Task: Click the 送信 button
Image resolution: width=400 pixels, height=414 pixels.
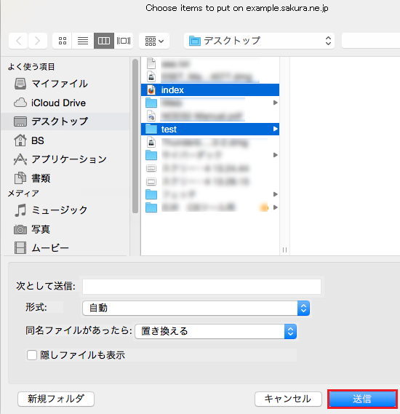Action: pyautogui.click(x=362, y=399)
